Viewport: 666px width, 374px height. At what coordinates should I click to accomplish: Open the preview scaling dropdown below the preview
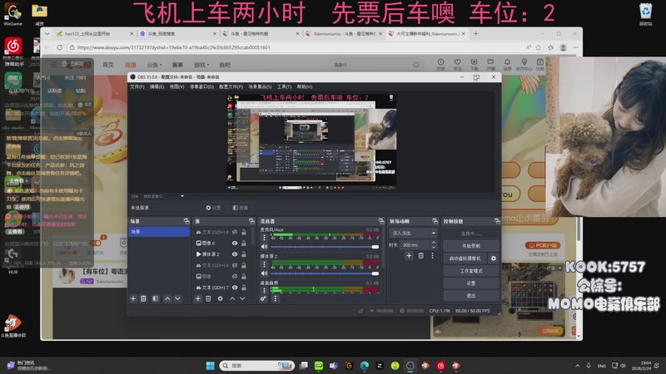[x=182, y=196]
